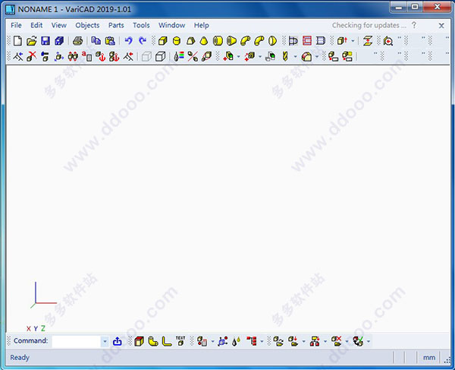The image size is (455, 370).
Task: Click the red assembly tree structure icon
Action: [x=252, y=341]
